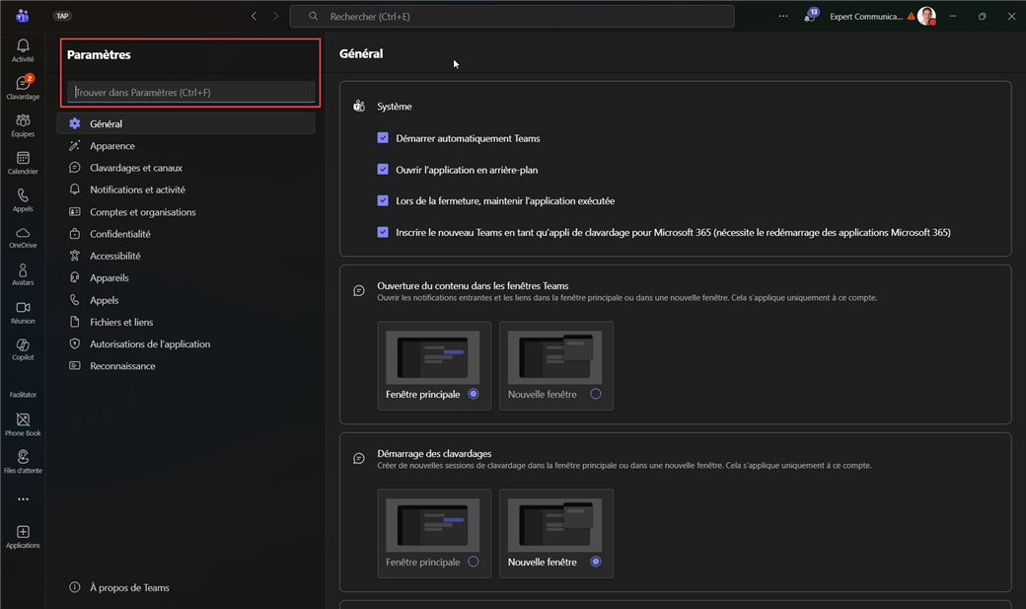Click the notifications bell with badge 13
1026x609 pixels.
coord(809,17)
